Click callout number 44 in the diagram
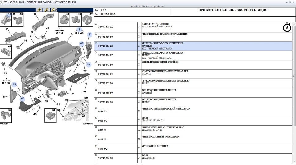This screenshot has height=165, width=296. pyautogui.click(x=25, y=40)
